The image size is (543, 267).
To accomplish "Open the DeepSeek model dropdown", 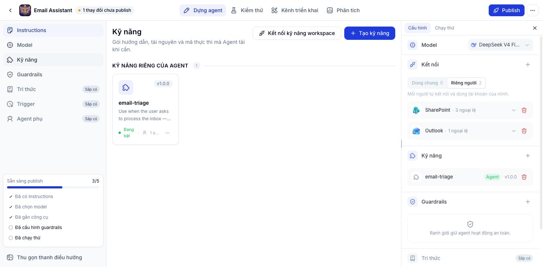I will click(501, 45).
